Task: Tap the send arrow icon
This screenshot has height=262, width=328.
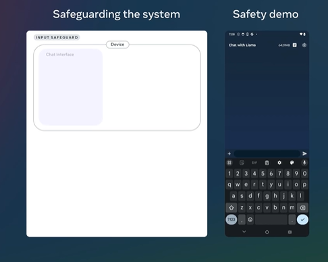Action: (304, 153)
